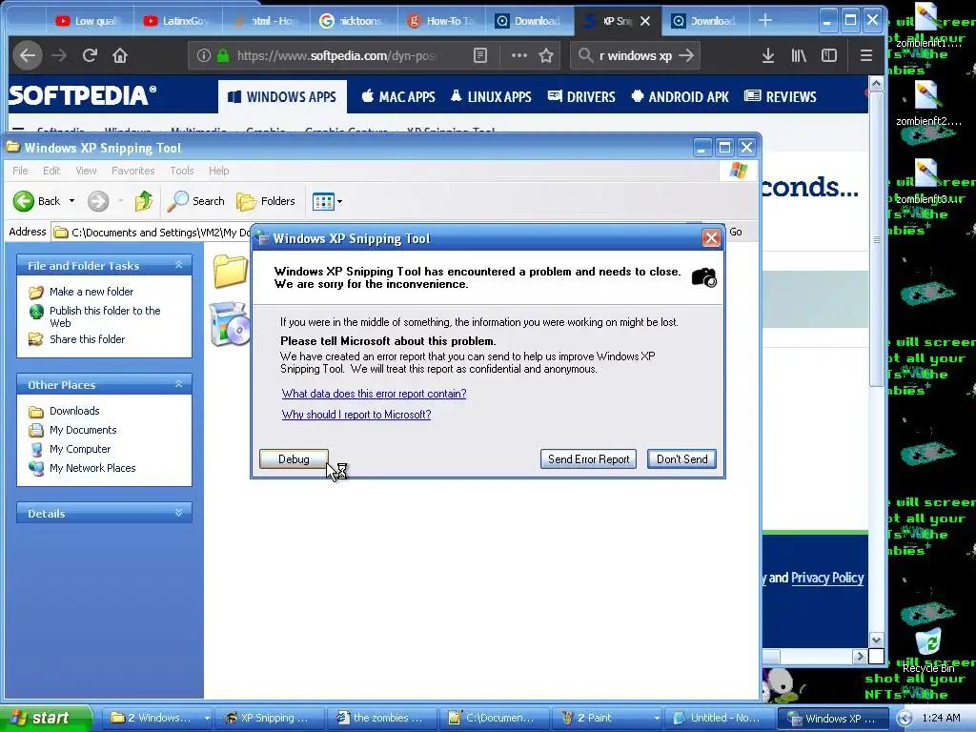976x732 pixels.
Task: Click the Debug button in error dialog
Action: [294, 459]
